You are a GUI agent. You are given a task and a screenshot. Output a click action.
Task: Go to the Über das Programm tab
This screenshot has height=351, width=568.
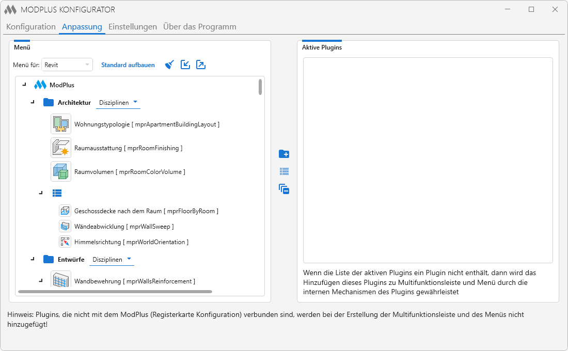pos(200,27)
